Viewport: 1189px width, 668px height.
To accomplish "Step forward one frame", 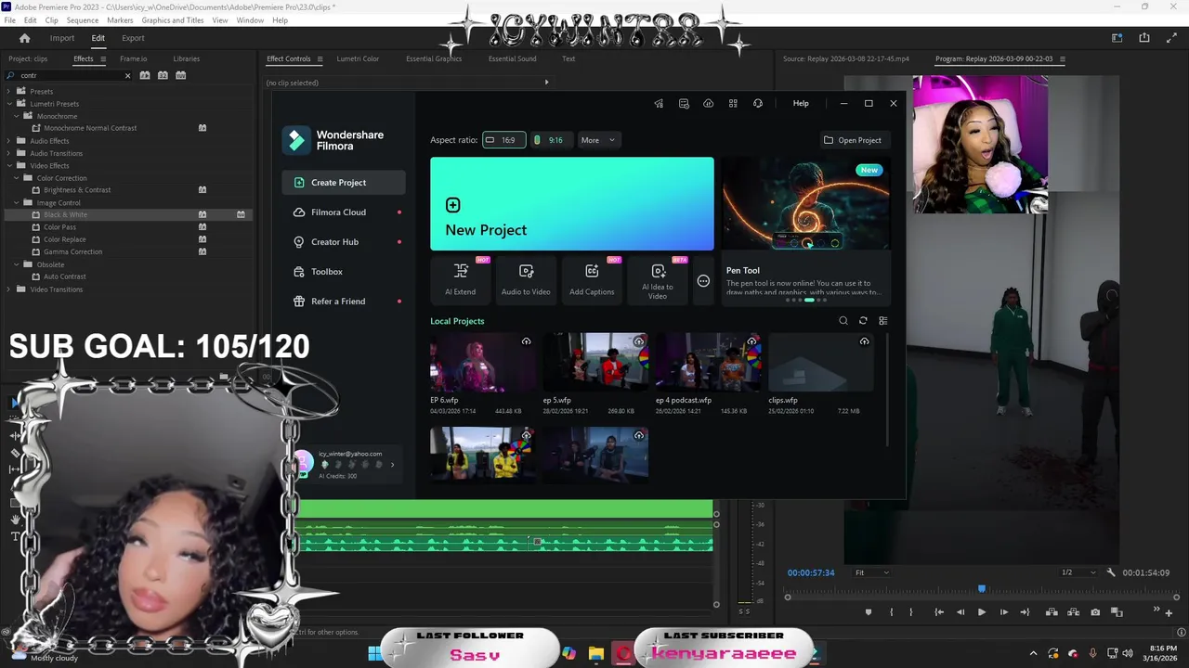I will [x=1003, y=612].
